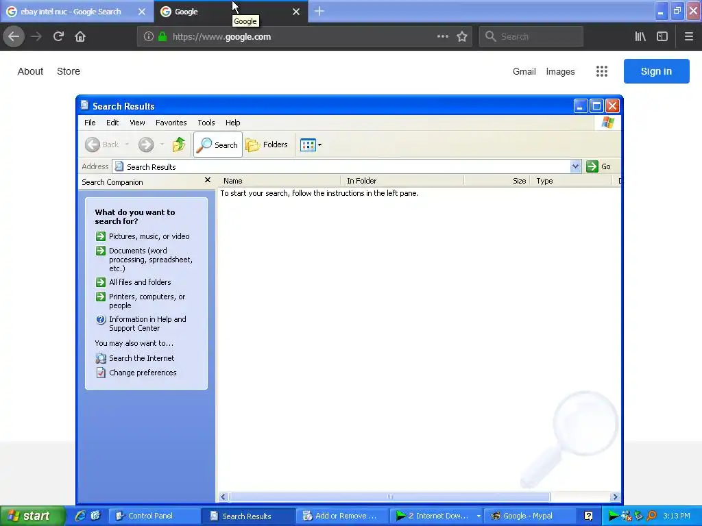Launch Internet Explorer quick launch icon
Screen dimensions: 702x526
pyautogui.click(x=80, y=516)
